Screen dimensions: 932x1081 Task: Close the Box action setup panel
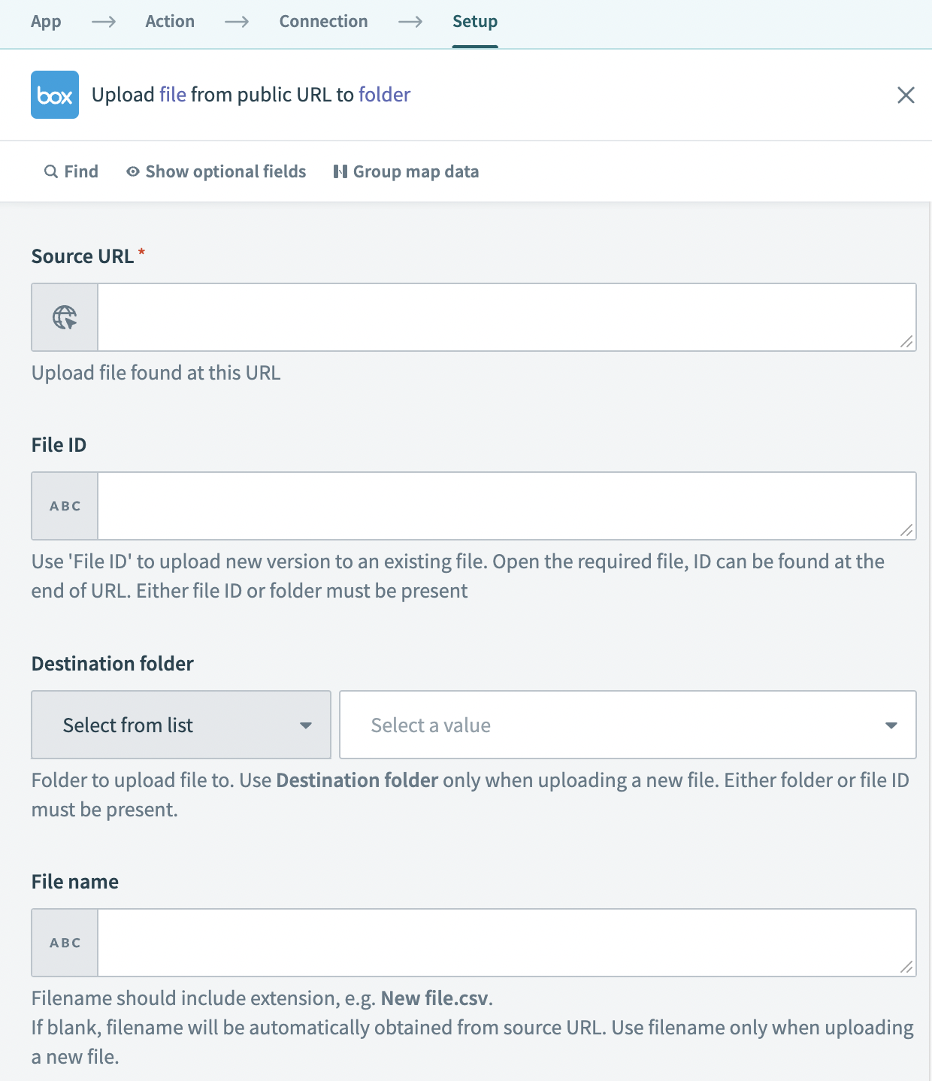(x=906, y=95)
